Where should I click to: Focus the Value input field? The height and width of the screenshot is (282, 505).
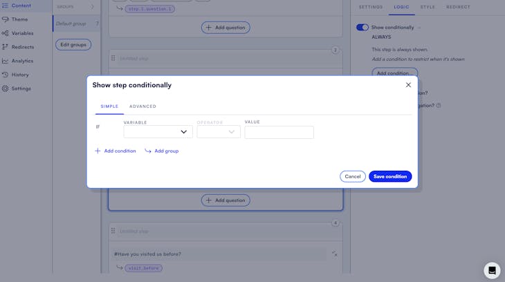click(279, 132)
